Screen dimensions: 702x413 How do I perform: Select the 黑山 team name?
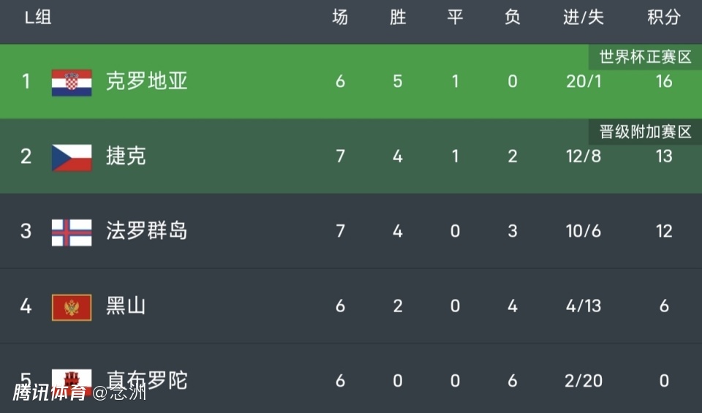[126, 306]
